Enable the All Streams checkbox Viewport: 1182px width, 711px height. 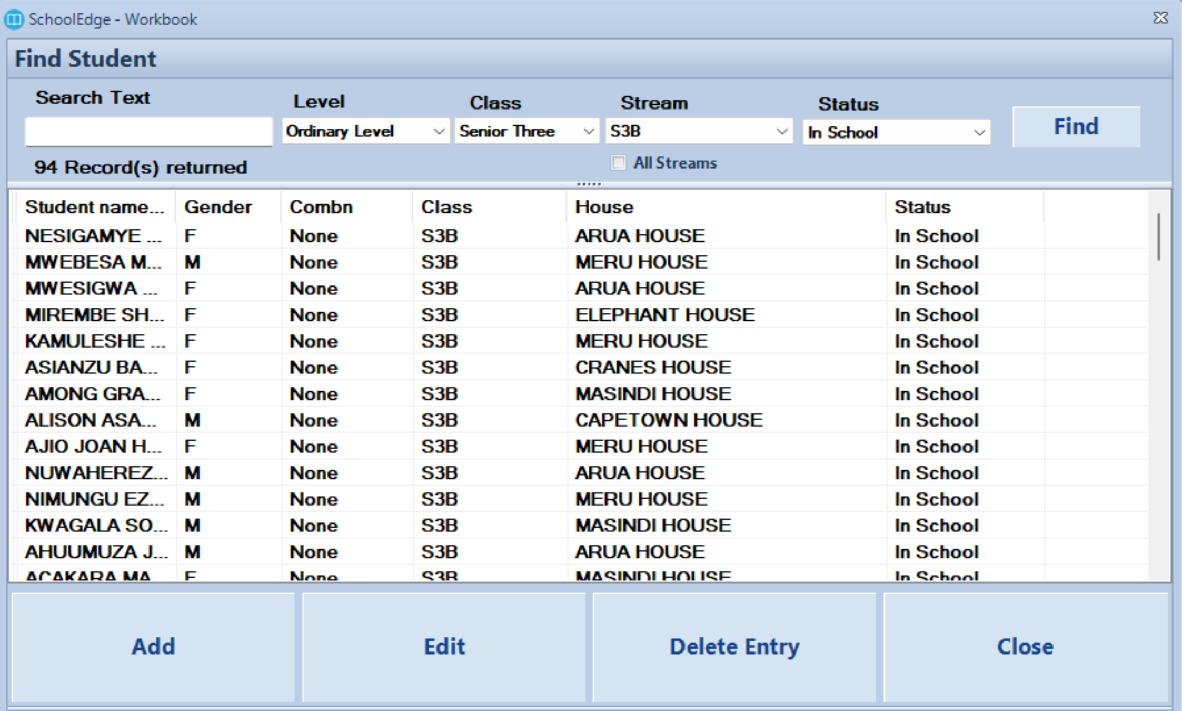click(x=619, y=163)
